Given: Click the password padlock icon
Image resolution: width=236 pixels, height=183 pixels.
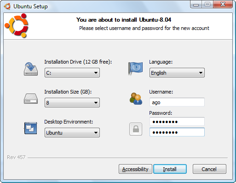Looking at the screenshot, I should point(136,129).
